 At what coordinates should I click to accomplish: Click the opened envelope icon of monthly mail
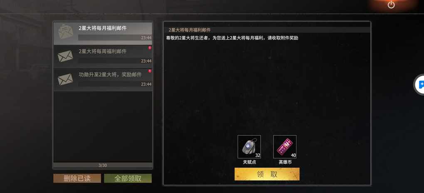click(65, 32)
